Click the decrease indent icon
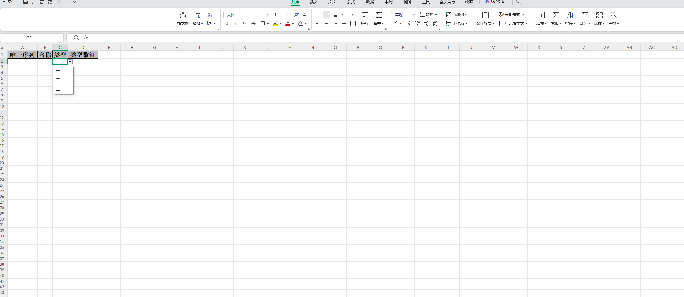The height and width of the screenshot is (297, 684). click(344, 15)
